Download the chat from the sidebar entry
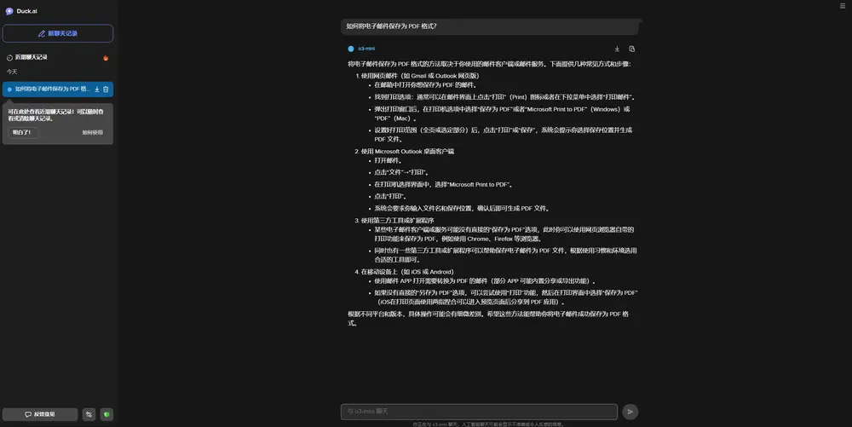 click(x=97, y=89)
